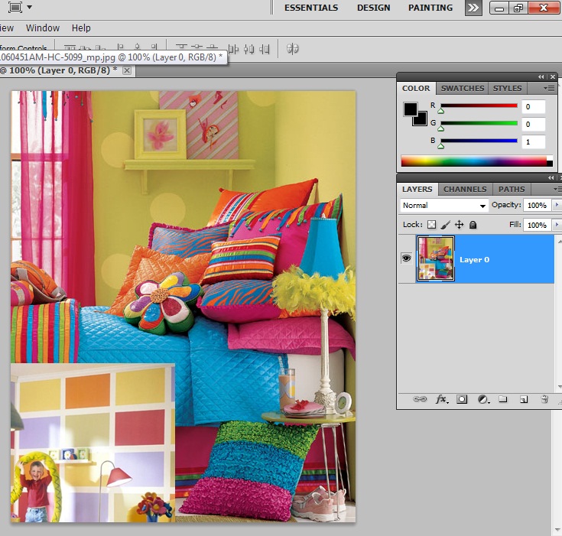The width and height of the screenshot is (562, 536).
Task: Click the delete layer trash icon
Action: tap(544, 399)
